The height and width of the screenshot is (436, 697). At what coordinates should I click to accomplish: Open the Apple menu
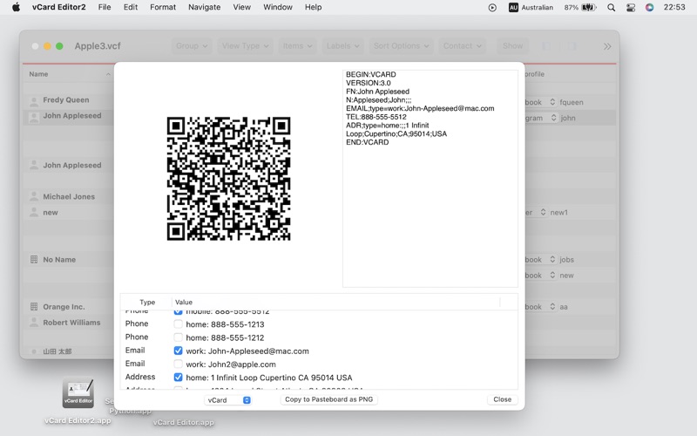[16, 7]
